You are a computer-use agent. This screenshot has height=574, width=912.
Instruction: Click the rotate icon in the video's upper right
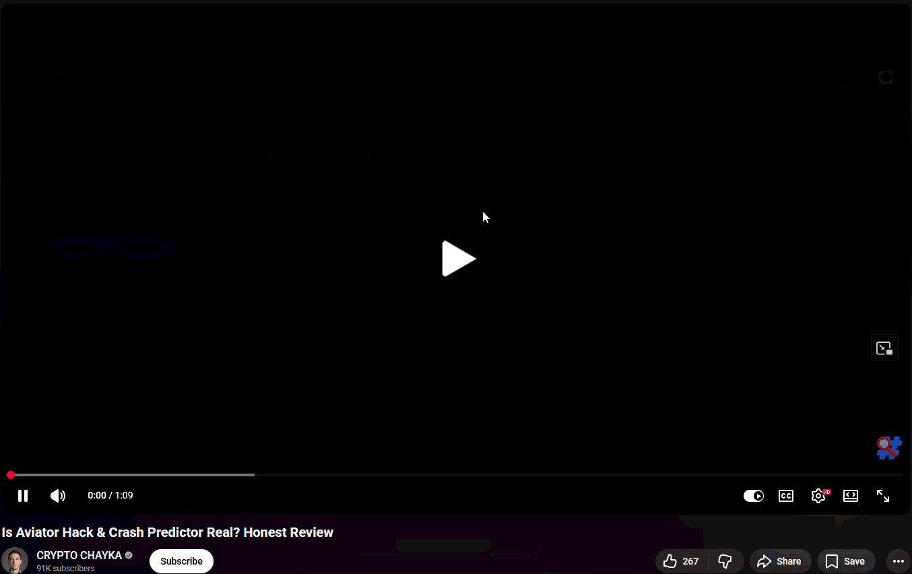886,77
